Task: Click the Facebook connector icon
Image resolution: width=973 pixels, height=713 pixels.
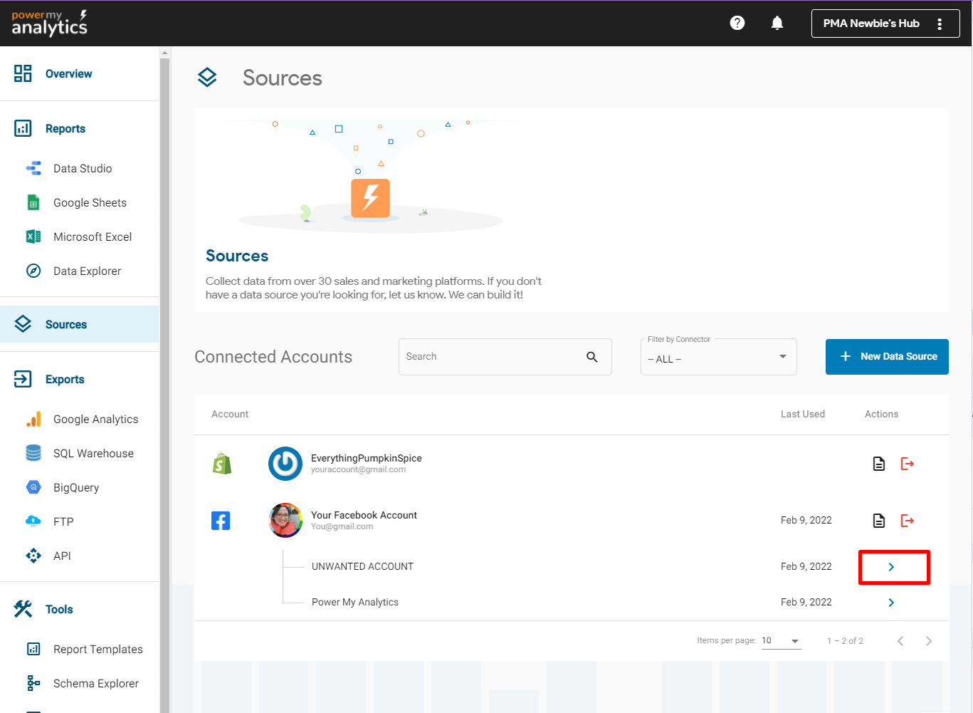Action: point(221,521)
